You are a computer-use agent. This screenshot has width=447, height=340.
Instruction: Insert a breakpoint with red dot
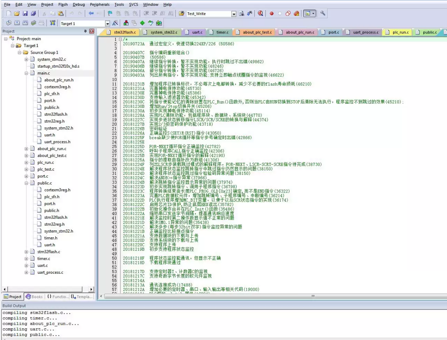pos(272,13)
